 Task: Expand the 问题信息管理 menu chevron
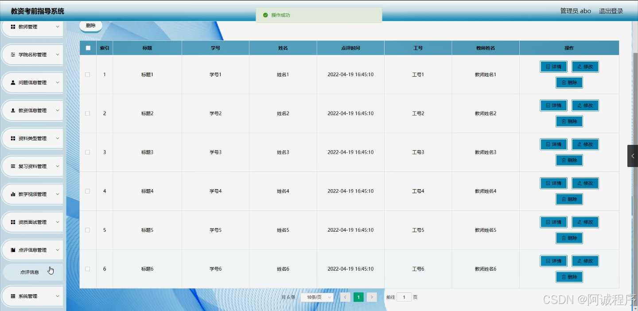click(58, 82)
